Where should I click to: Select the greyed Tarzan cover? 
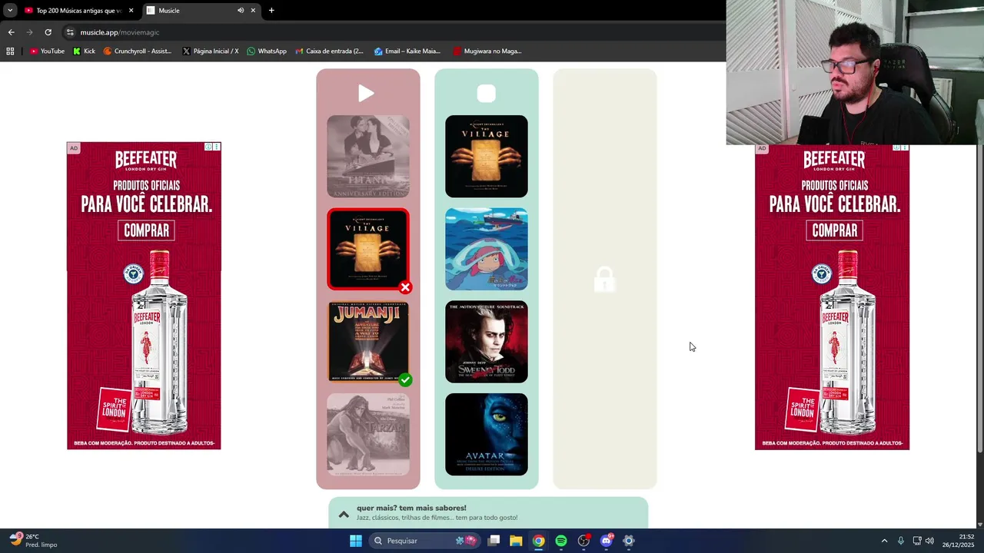tap(368, 435)
